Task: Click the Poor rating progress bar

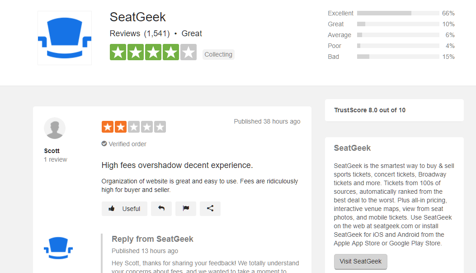Action: tap(398, 46)
